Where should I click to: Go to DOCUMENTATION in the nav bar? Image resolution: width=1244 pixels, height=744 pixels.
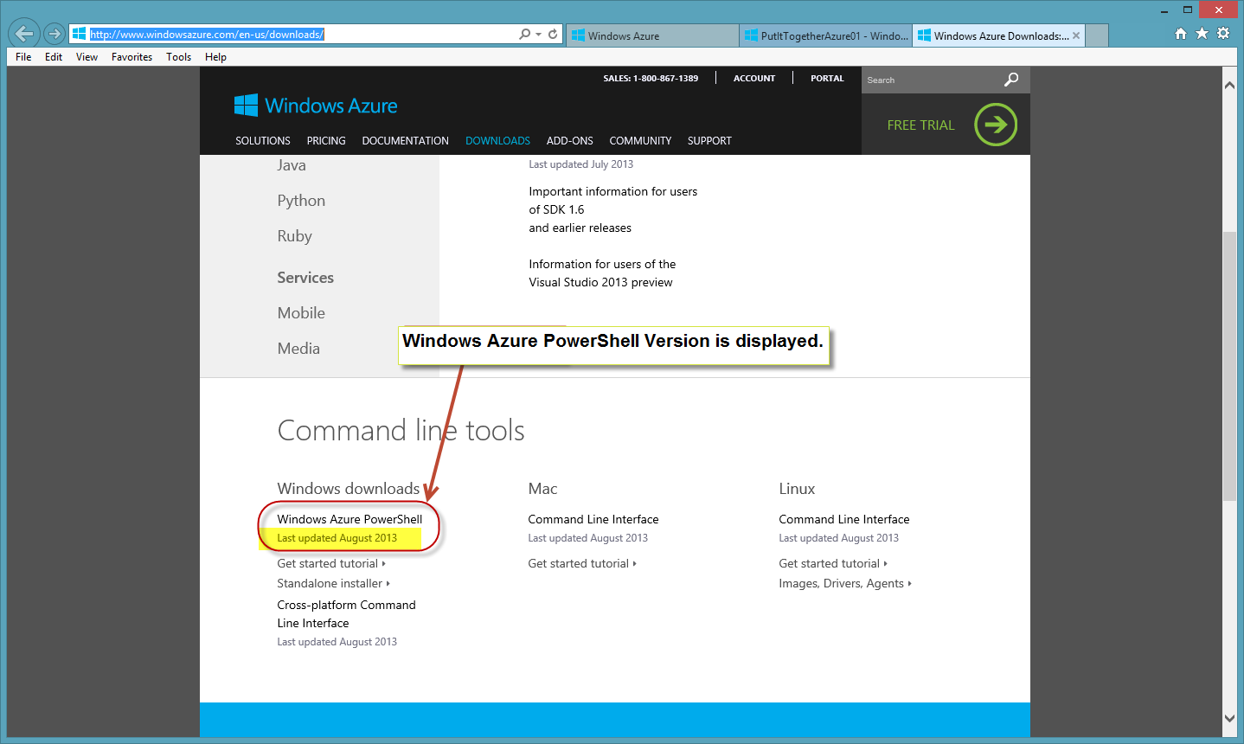tap(405, 141)
